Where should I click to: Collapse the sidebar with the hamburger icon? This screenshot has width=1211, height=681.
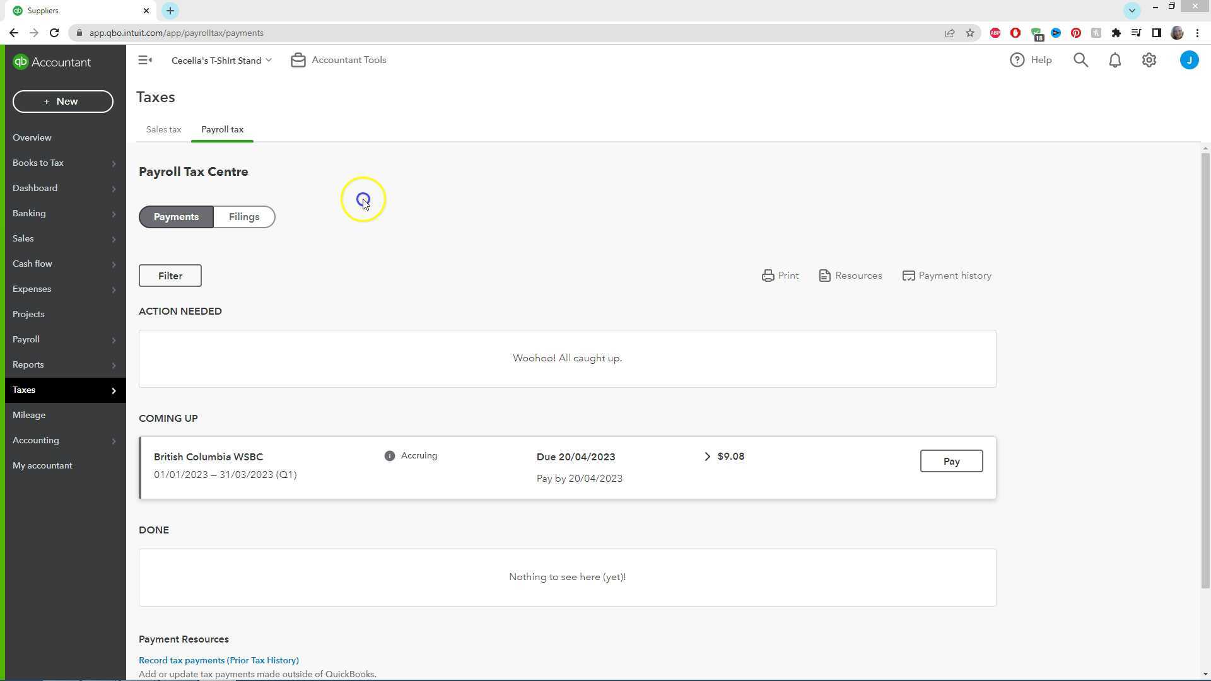(145, 61)
